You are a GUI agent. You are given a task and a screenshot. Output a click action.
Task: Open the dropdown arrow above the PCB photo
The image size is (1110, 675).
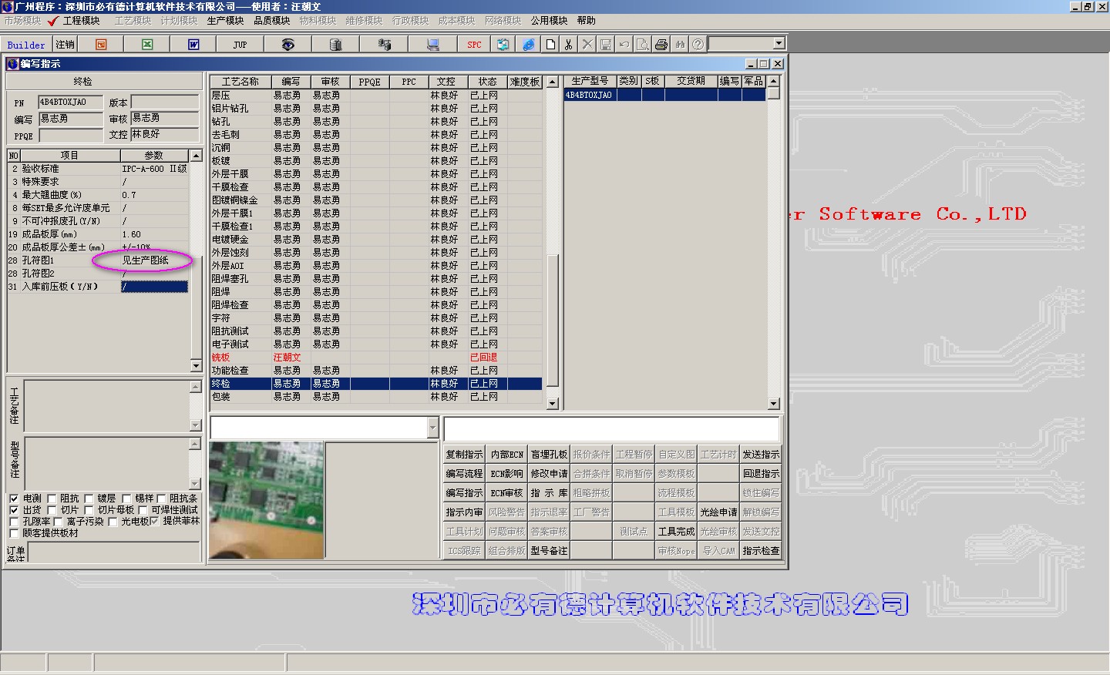[432, 428]
